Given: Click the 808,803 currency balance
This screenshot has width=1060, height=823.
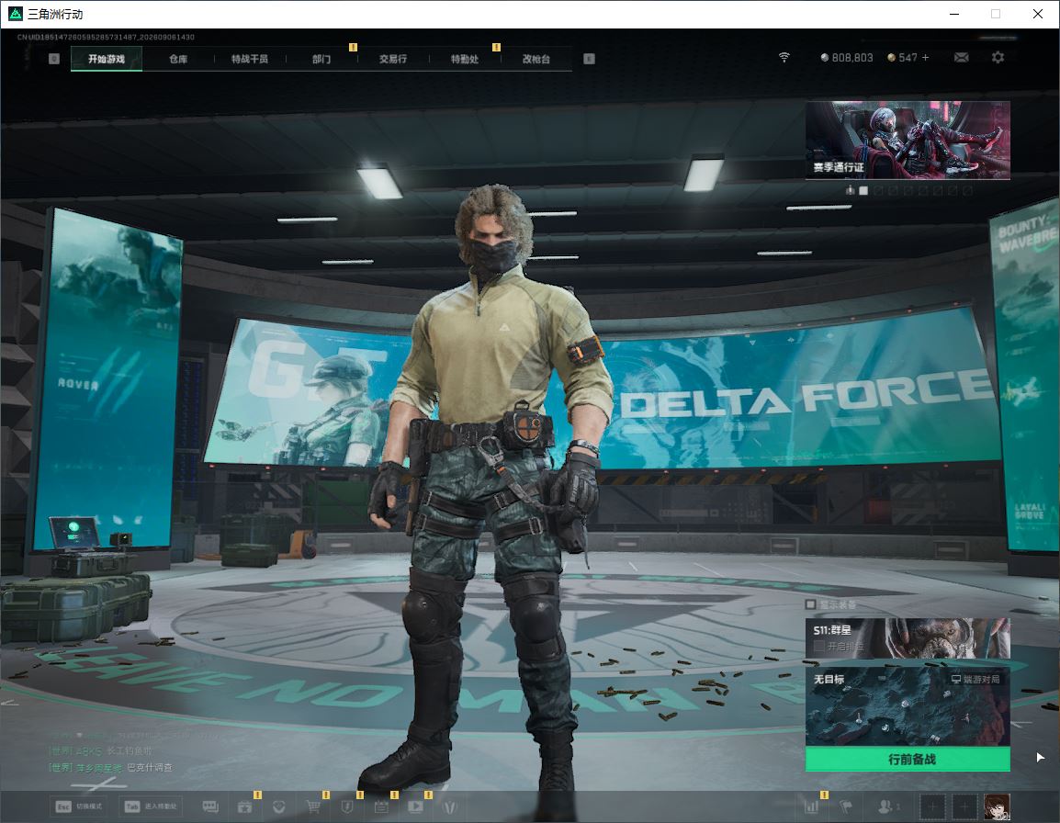Looking at the screenshot, I should click(846, 58).
